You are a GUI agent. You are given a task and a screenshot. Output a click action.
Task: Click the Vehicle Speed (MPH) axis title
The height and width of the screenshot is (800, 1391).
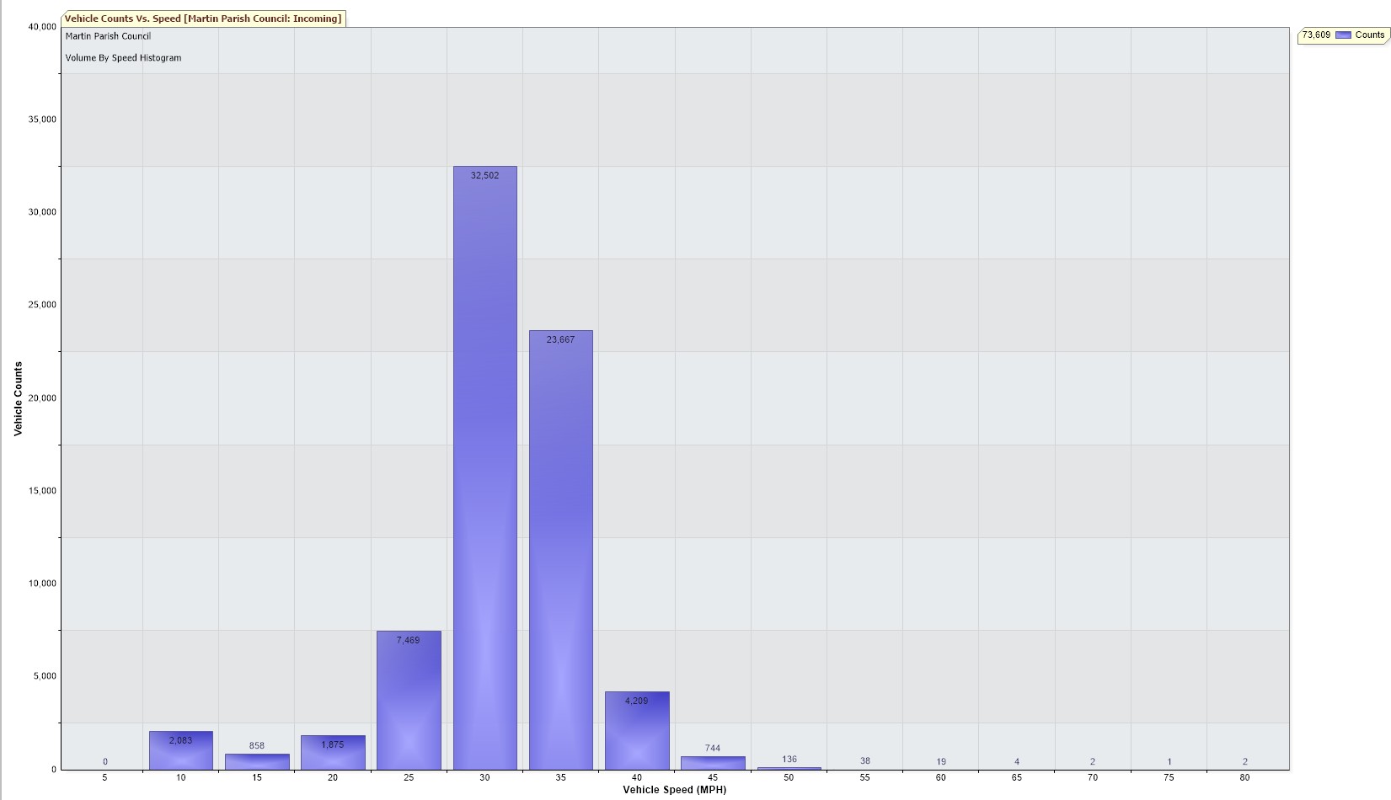[674, 790]
